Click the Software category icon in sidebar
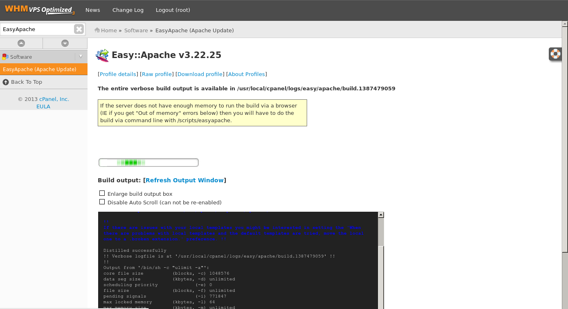This screenshot has height=309, width=568. point(5,57)
